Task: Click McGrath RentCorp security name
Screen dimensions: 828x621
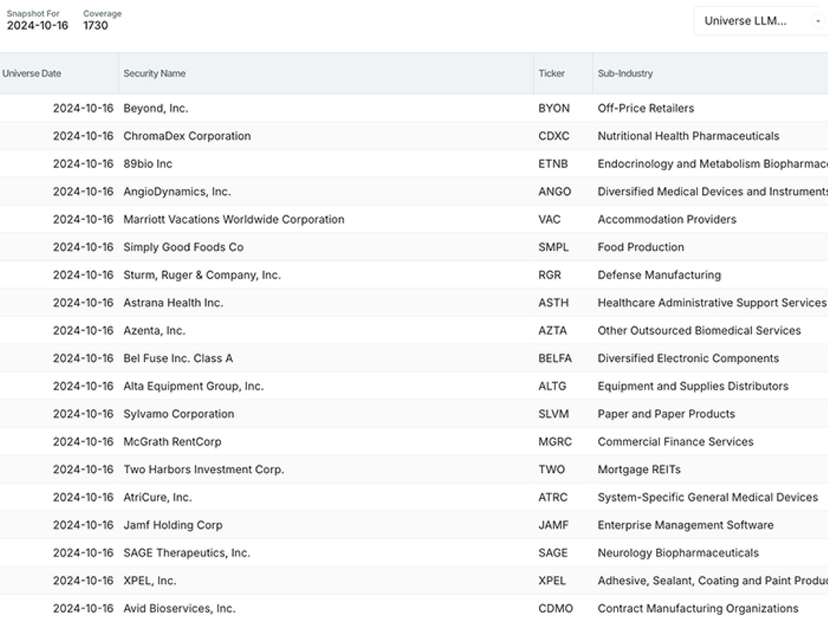Action: tap(172, 442)
